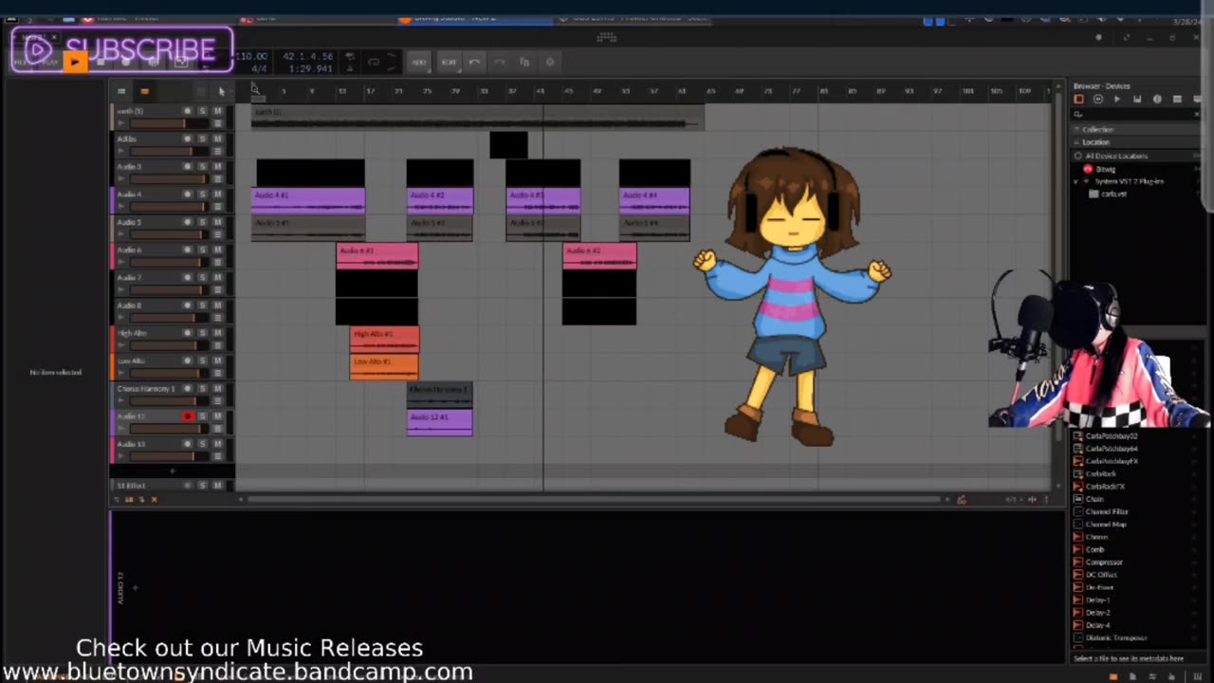The image size is (1214, 683).
Task: Expand the Audio 13 track fold arrow
Action: coord(121,456)
